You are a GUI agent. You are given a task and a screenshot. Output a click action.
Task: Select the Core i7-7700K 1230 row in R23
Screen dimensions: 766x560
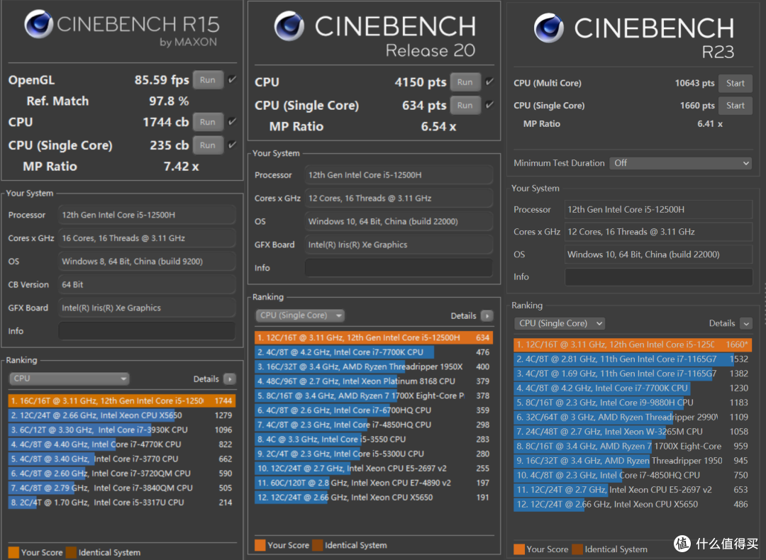(x=633, y=388)
